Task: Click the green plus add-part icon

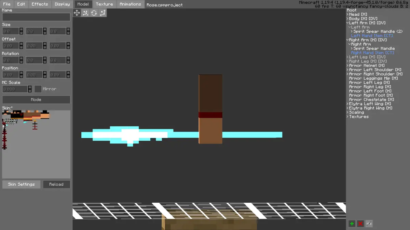Action: pyautogui.click(x=352, y=224)
